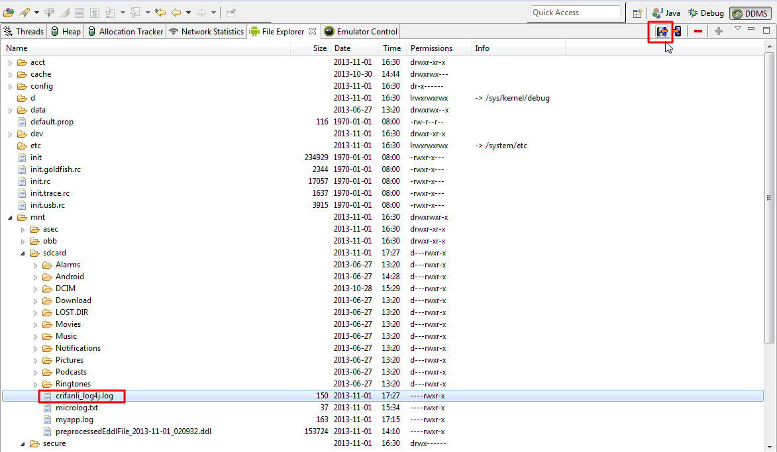
Task: Click the Pin Editor toolbar icon
Action: (x=231, y=13)
